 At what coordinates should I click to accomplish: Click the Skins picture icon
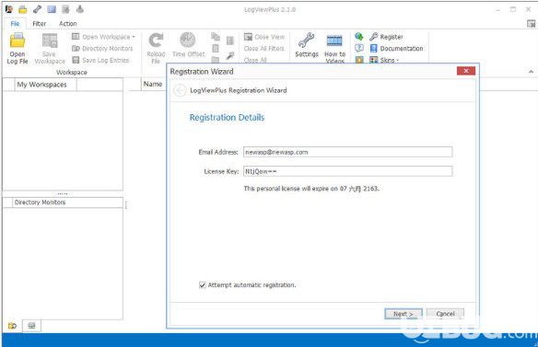coord(374,60)
